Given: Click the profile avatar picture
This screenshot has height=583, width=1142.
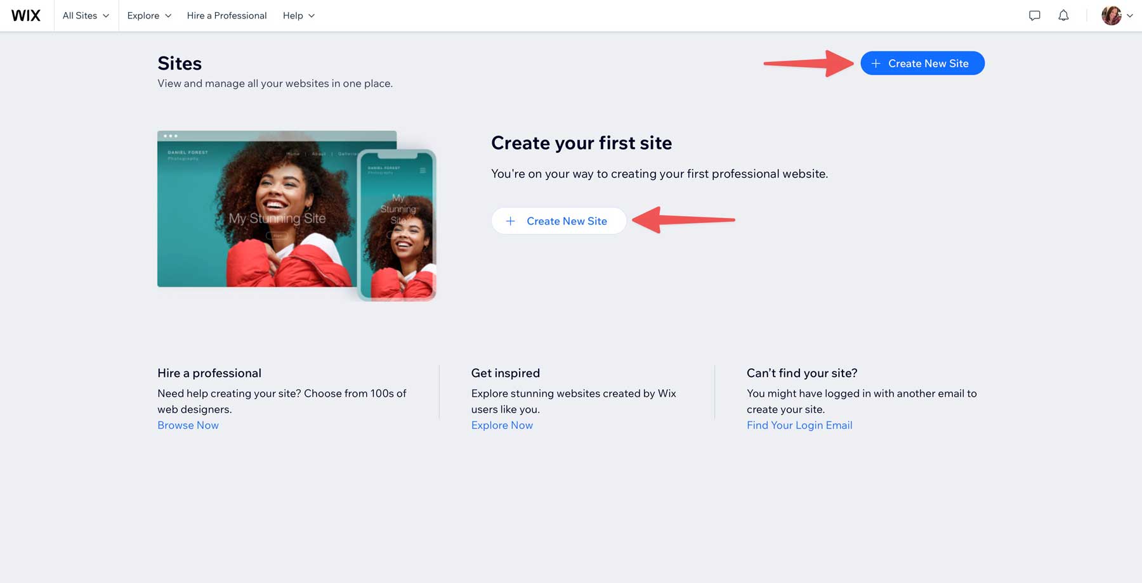Looking at the screenshot, I should (1112, 15).
